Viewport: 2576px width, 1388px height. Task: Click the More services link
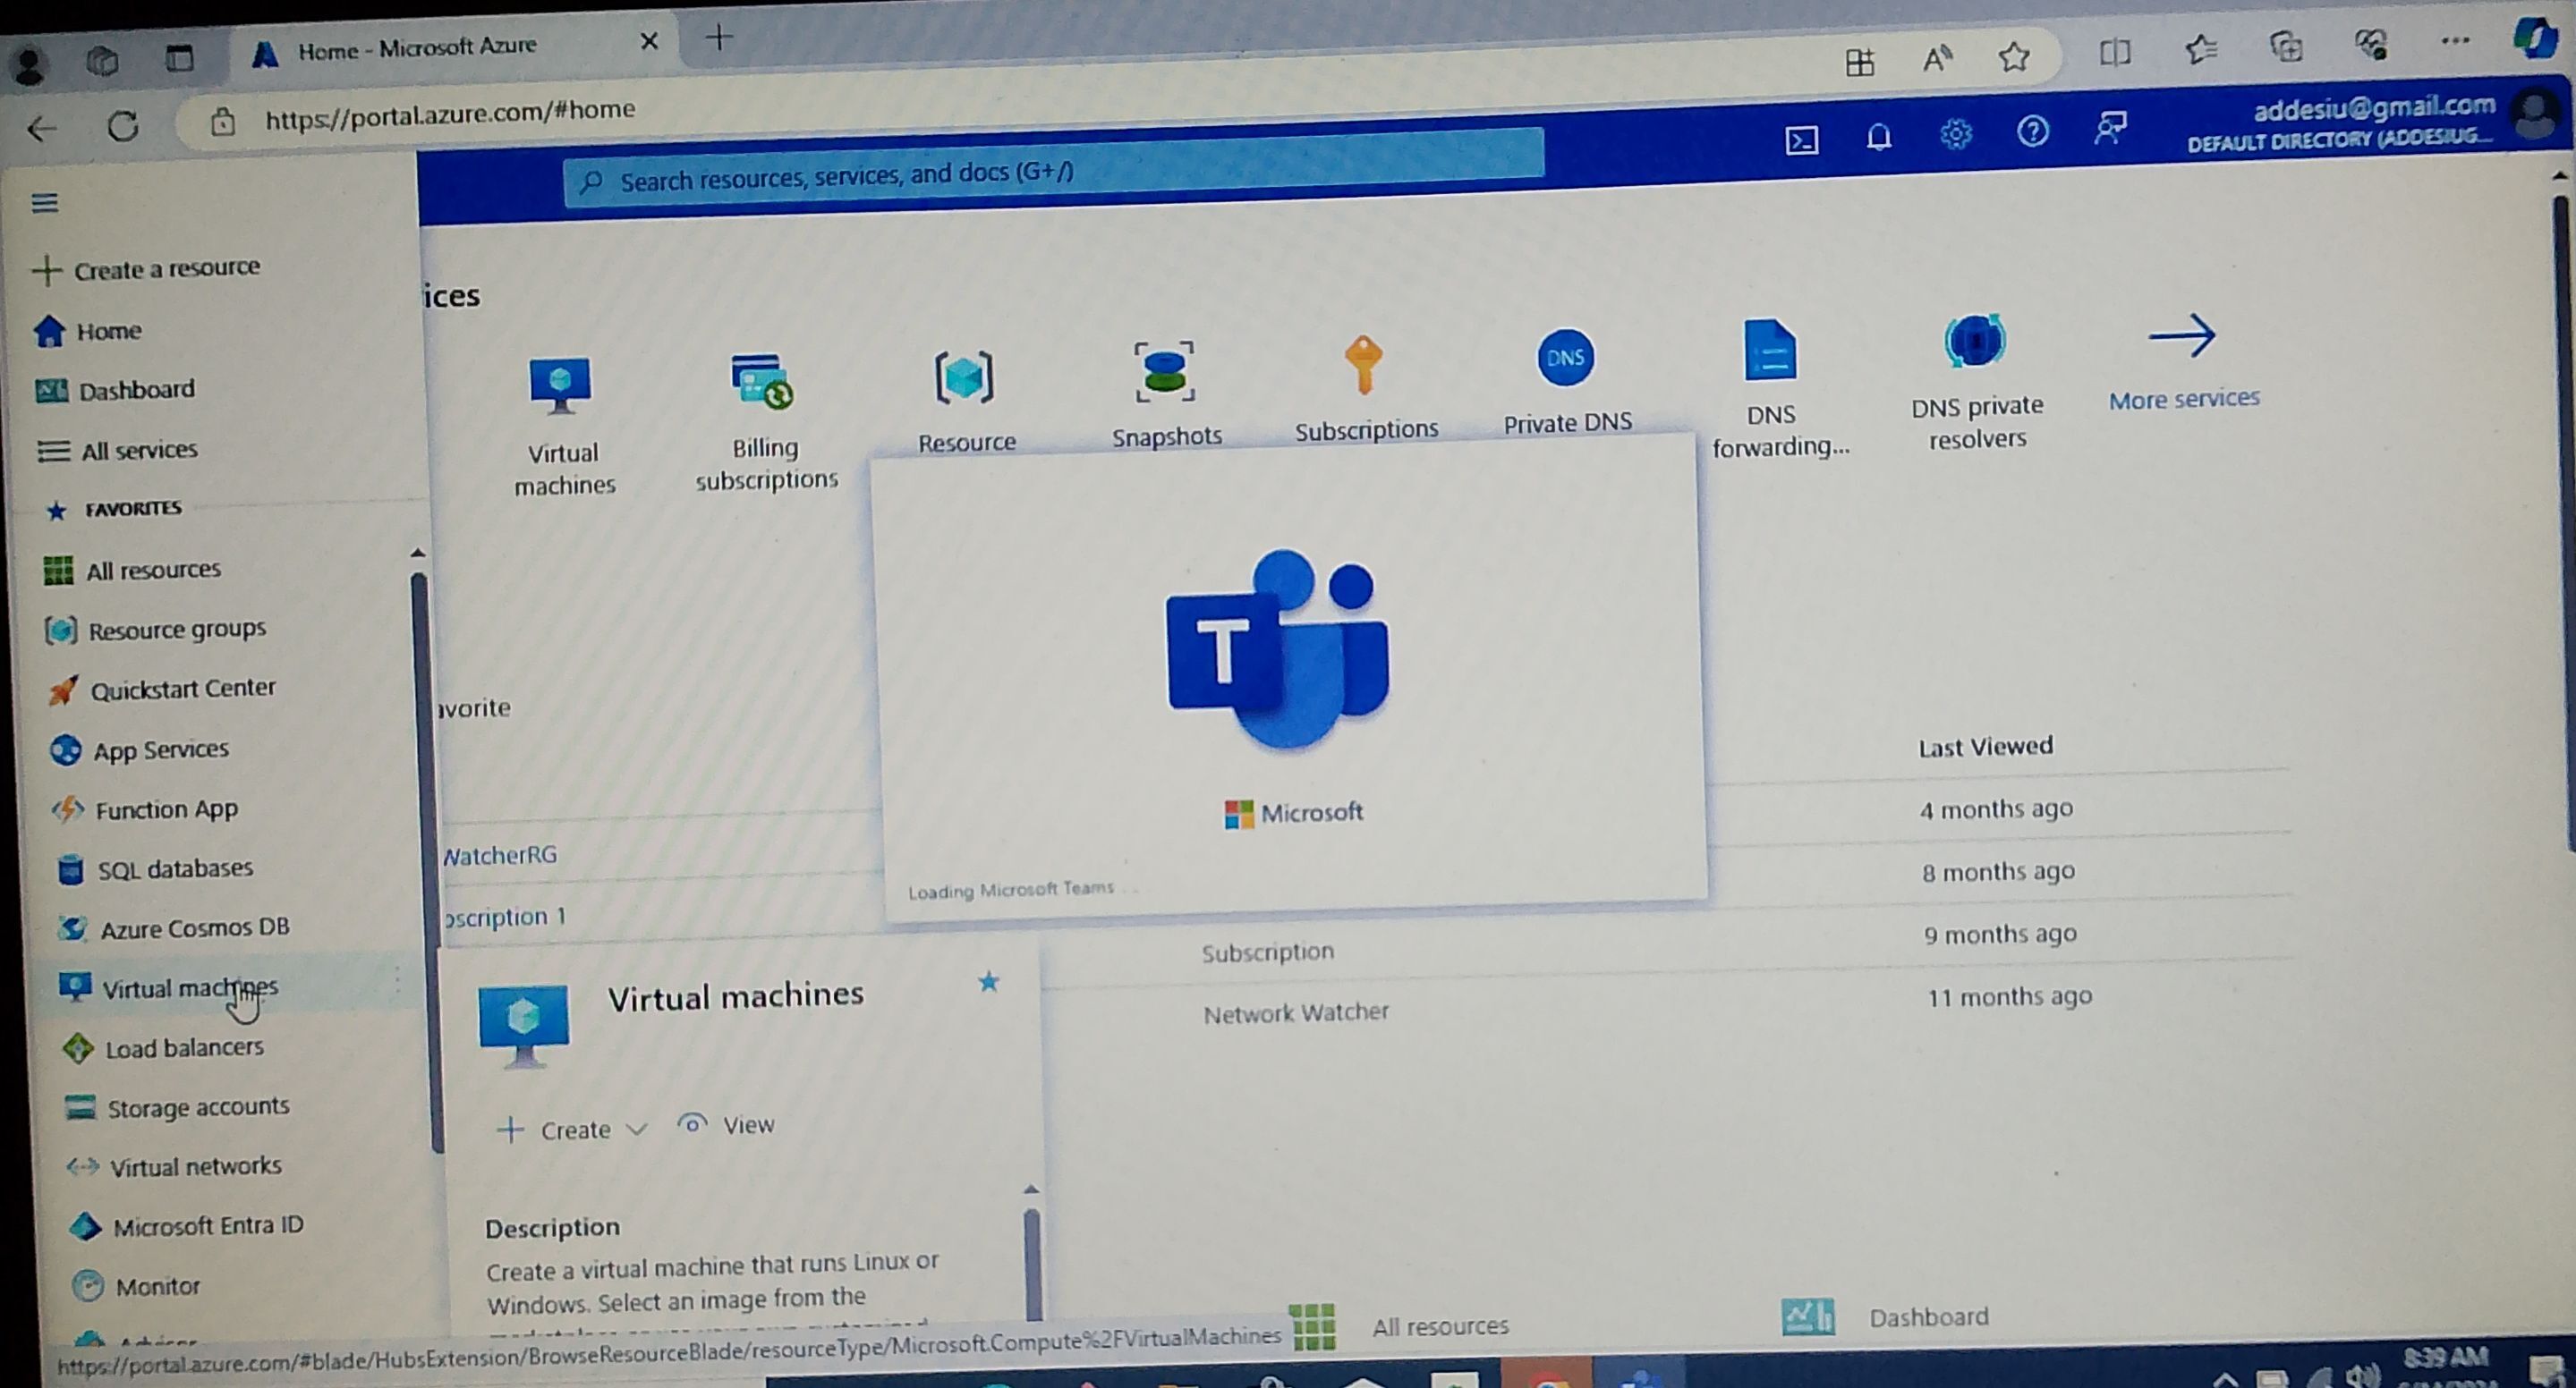(x=2183, y=400)
